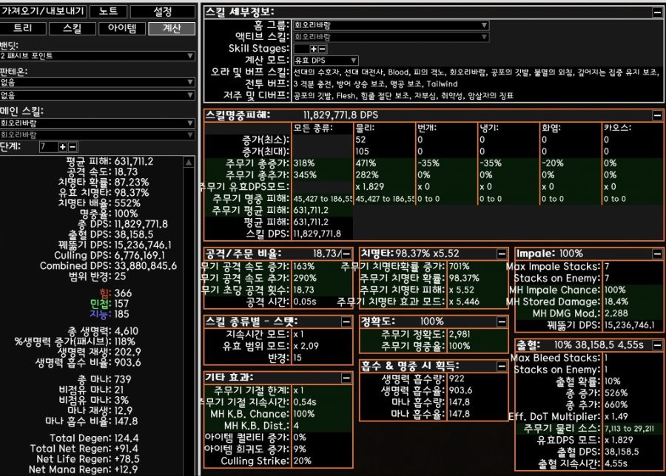Open the greyed active skill dropdown under 메인 스킬
This screenshot has width=666, height=476.
coord(97,135)
